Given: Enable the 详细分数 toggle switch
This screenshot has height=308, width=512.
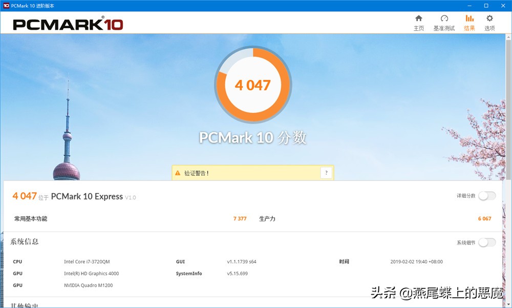Looking at the screenshot, I should (x=486, y=196).
